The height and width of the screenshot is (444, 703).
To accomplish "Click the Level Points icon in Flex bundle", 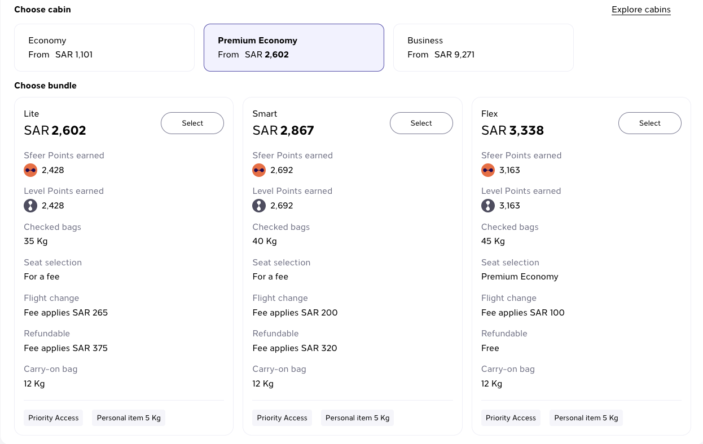I will (x=488, y=206).
